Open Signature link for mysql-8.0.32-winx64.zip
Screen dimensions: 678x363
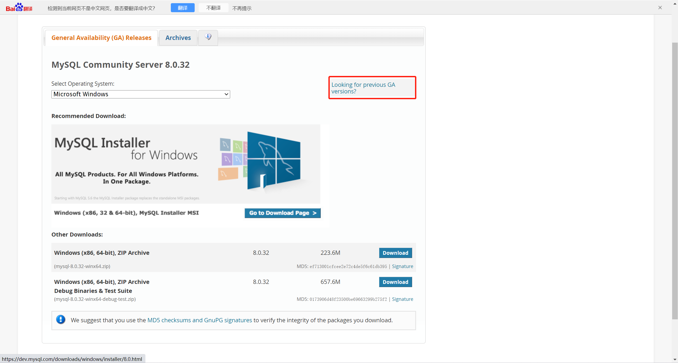403,266
